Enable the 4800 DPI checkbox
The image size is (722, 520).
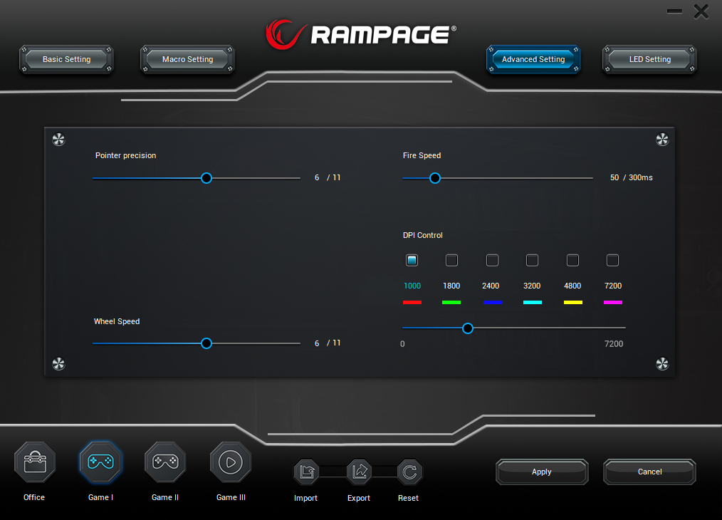tap(572, 260)
